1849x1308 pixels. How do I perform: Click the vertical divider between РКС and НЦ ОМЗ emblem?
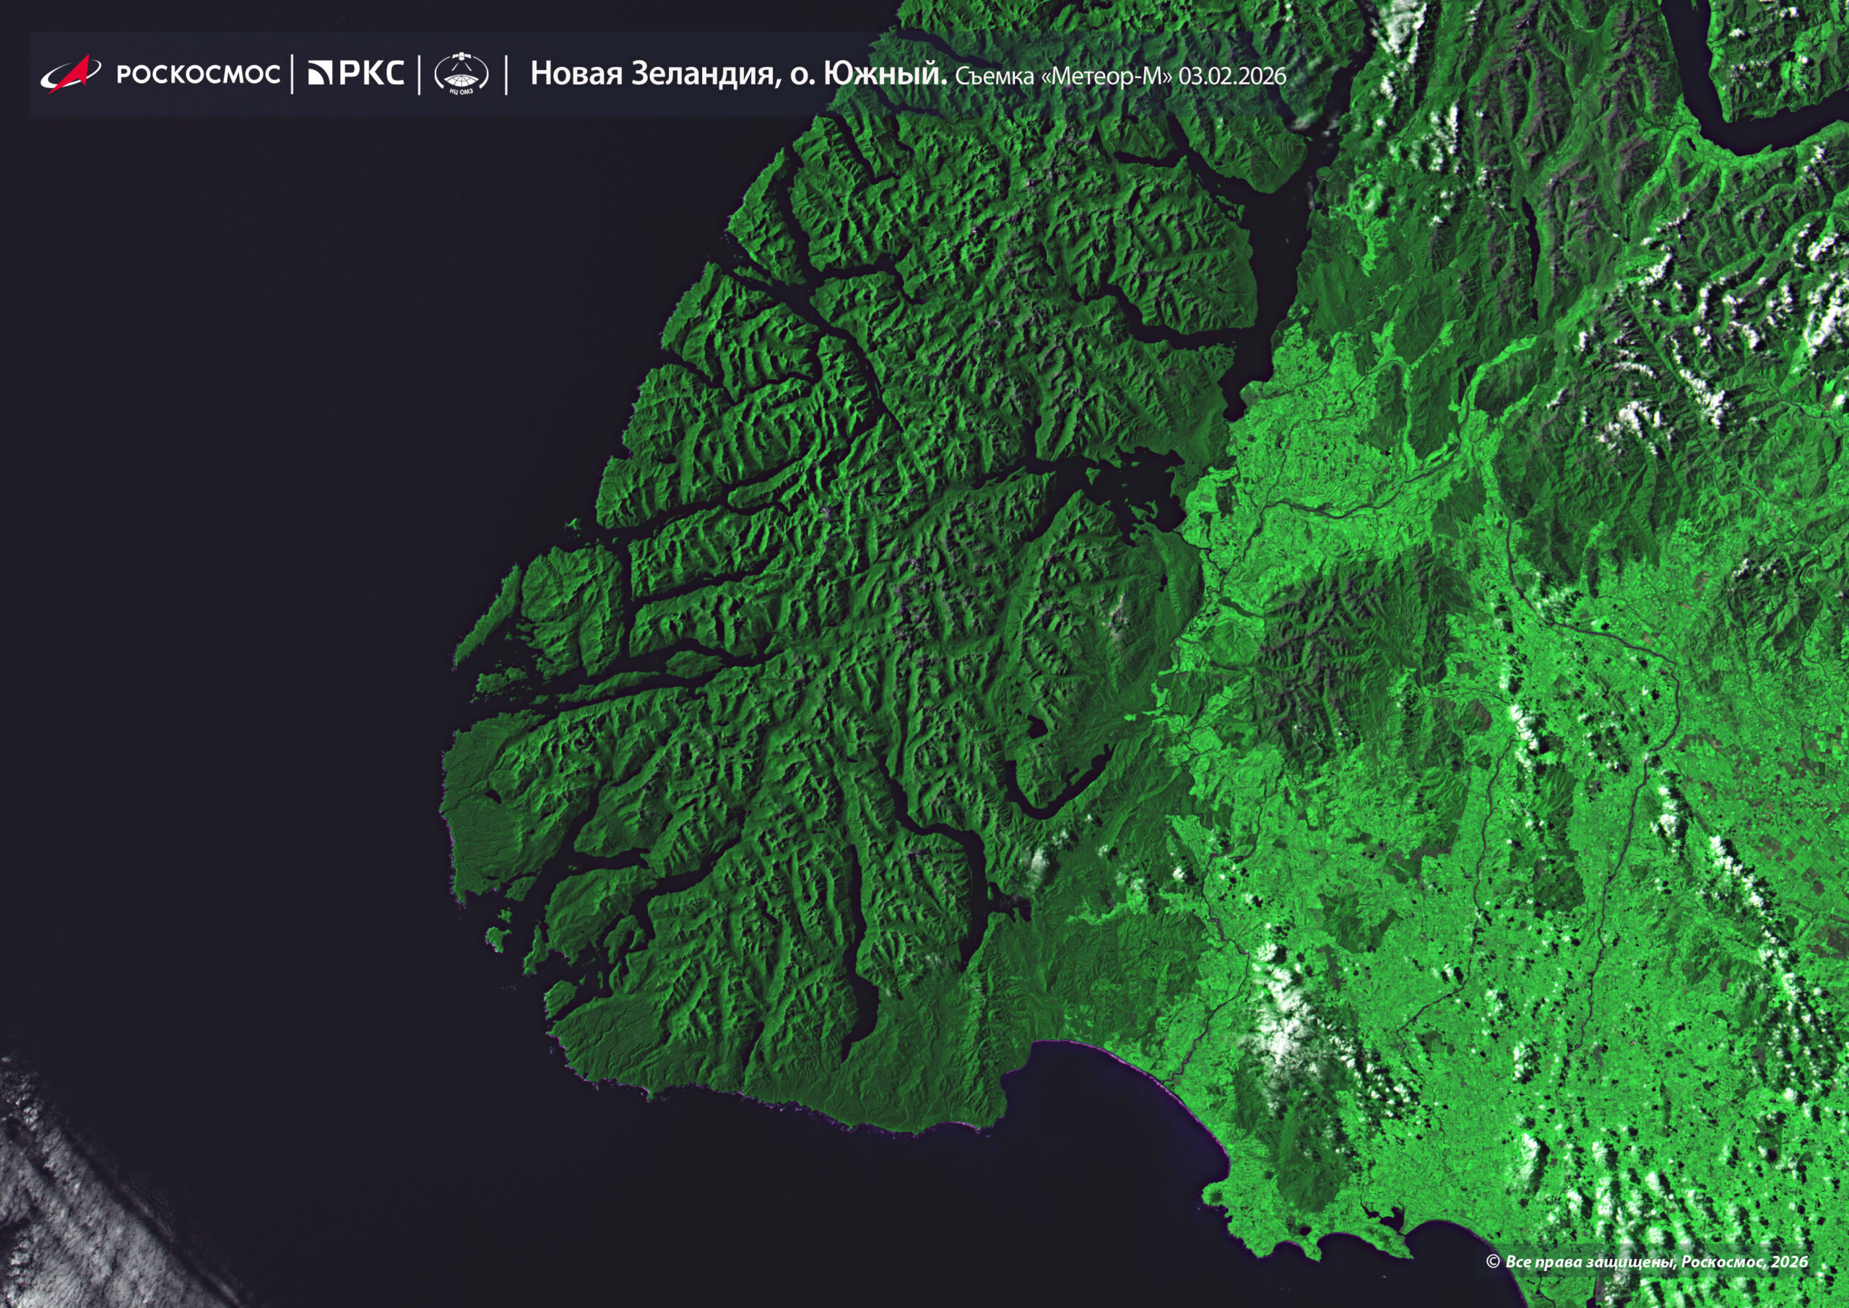point(420,74)
